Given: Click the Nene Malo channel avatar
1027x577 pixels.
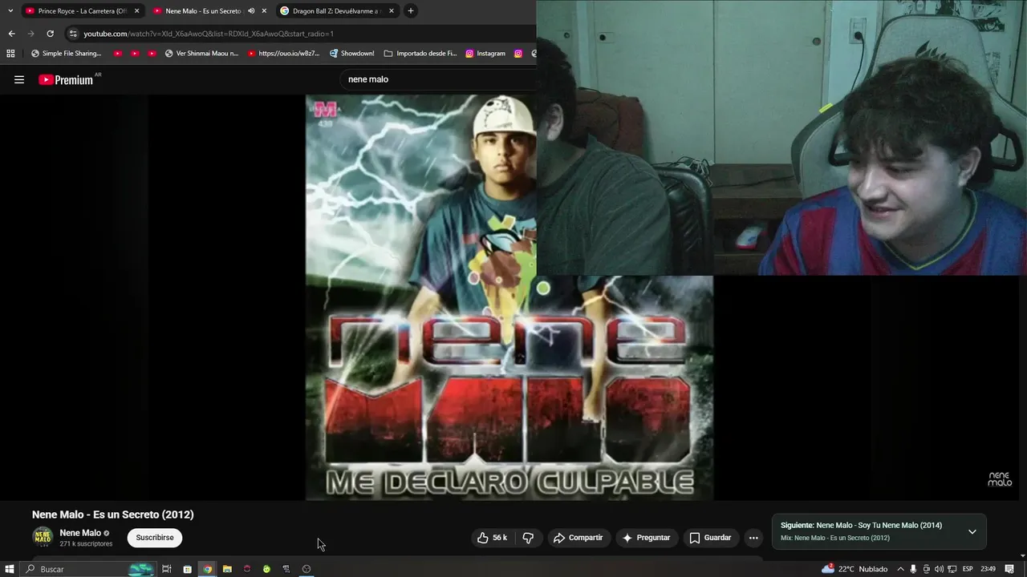Looking at the screenshot, I should [x=43, y=537].
